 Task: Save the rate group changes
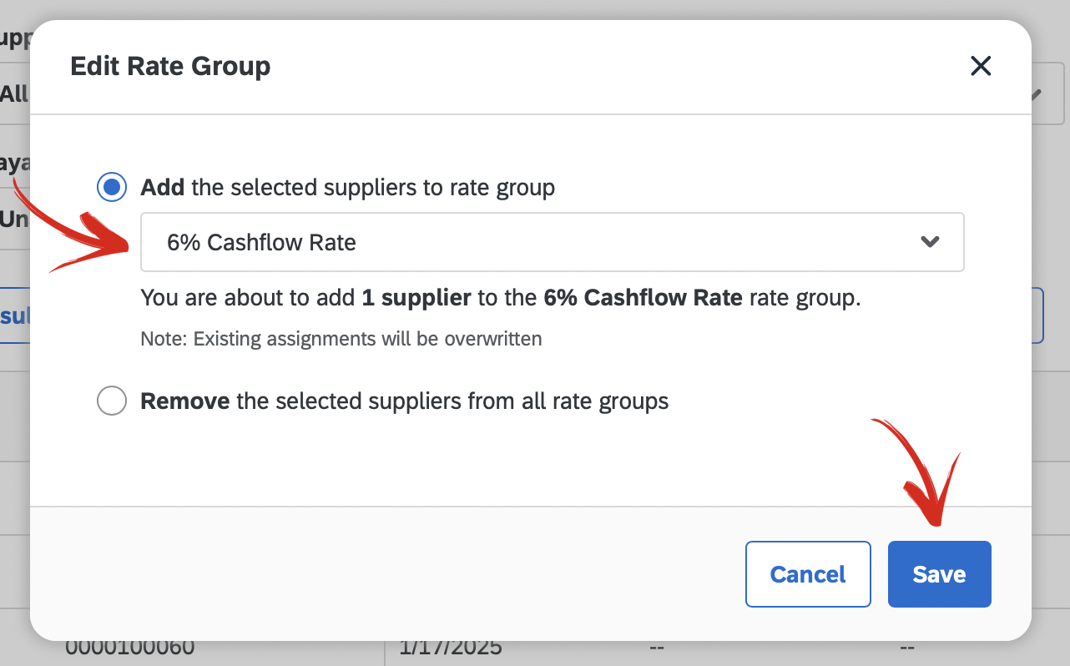click(939, 574)
